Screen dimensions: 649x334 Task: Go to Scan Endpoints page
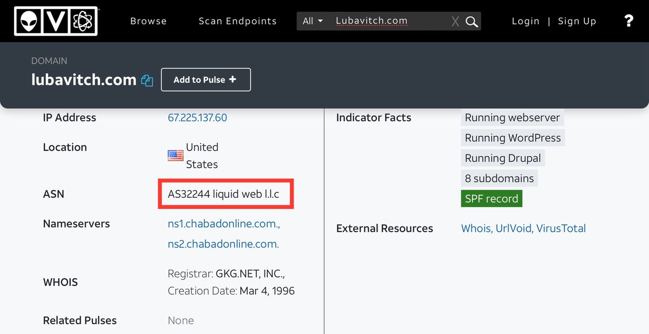(x=237, y=21)
